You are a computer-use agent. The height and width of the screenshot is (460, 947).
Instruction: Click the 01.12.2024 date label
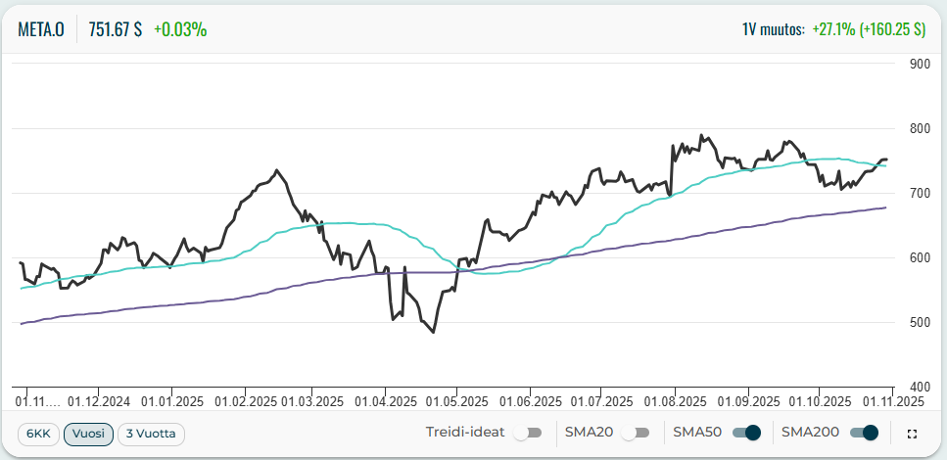pyautogui.click(x=99, y=401)
